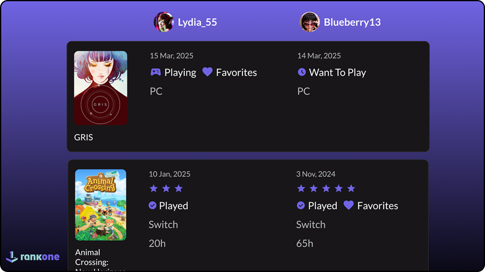Image resolution: width=485 pixels, height=272 pixels.
Task: Click the gamepad Playing icon for GRIS
Action: (x=155, y=72)
